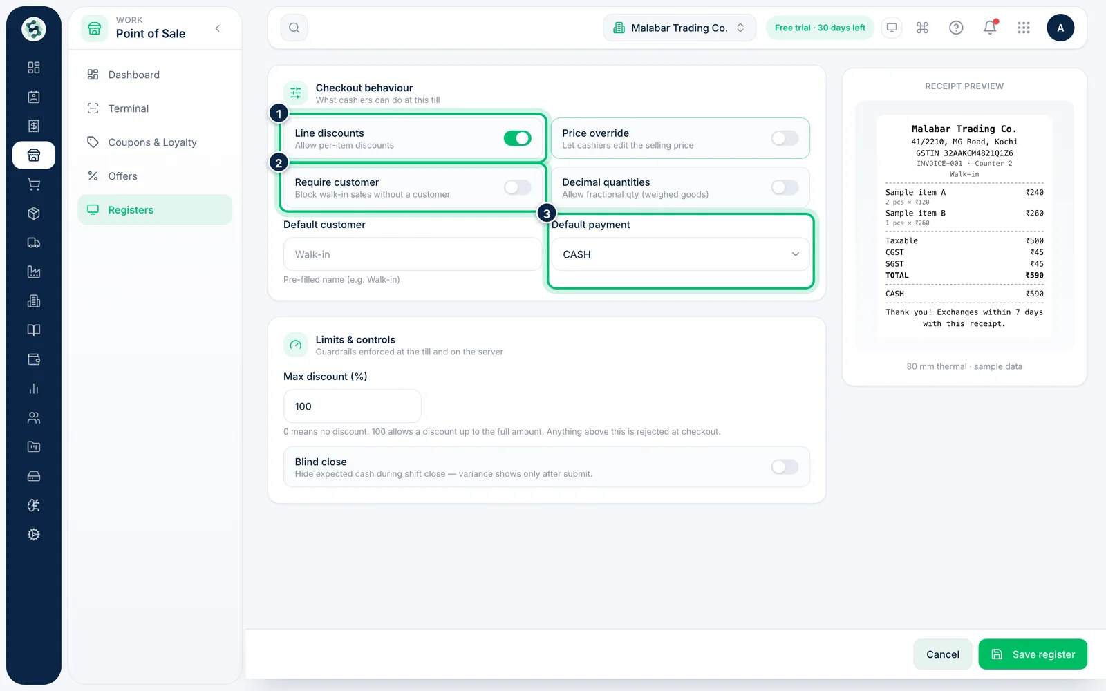This screenshot has width=1106, height=691.
Task: Click the dollar receipt icon in the dark sidebar
Action: click(33, 126)
